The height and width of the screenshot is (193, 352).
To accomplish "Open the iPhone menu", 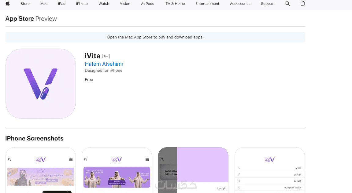I will (x=82, y=4).
